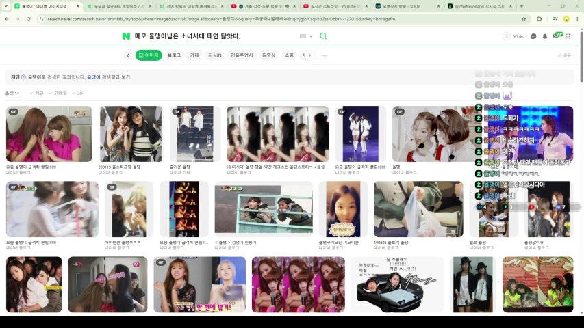Open the media control icon in browser toolbar

[x=555, y=19]
